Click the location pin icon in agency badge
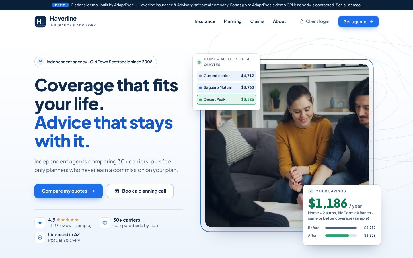Screen dimensions: 413x258 40,62
